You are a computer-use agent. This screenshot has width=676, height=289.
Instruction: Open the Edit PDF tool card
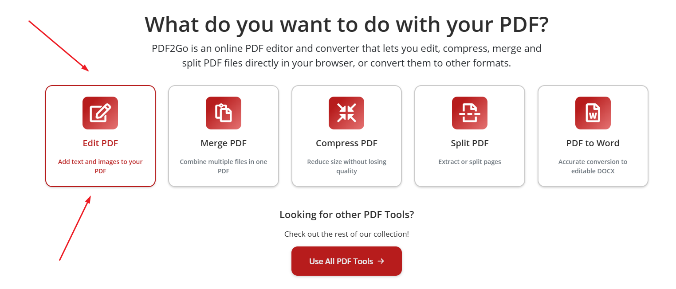click(100, 136)
